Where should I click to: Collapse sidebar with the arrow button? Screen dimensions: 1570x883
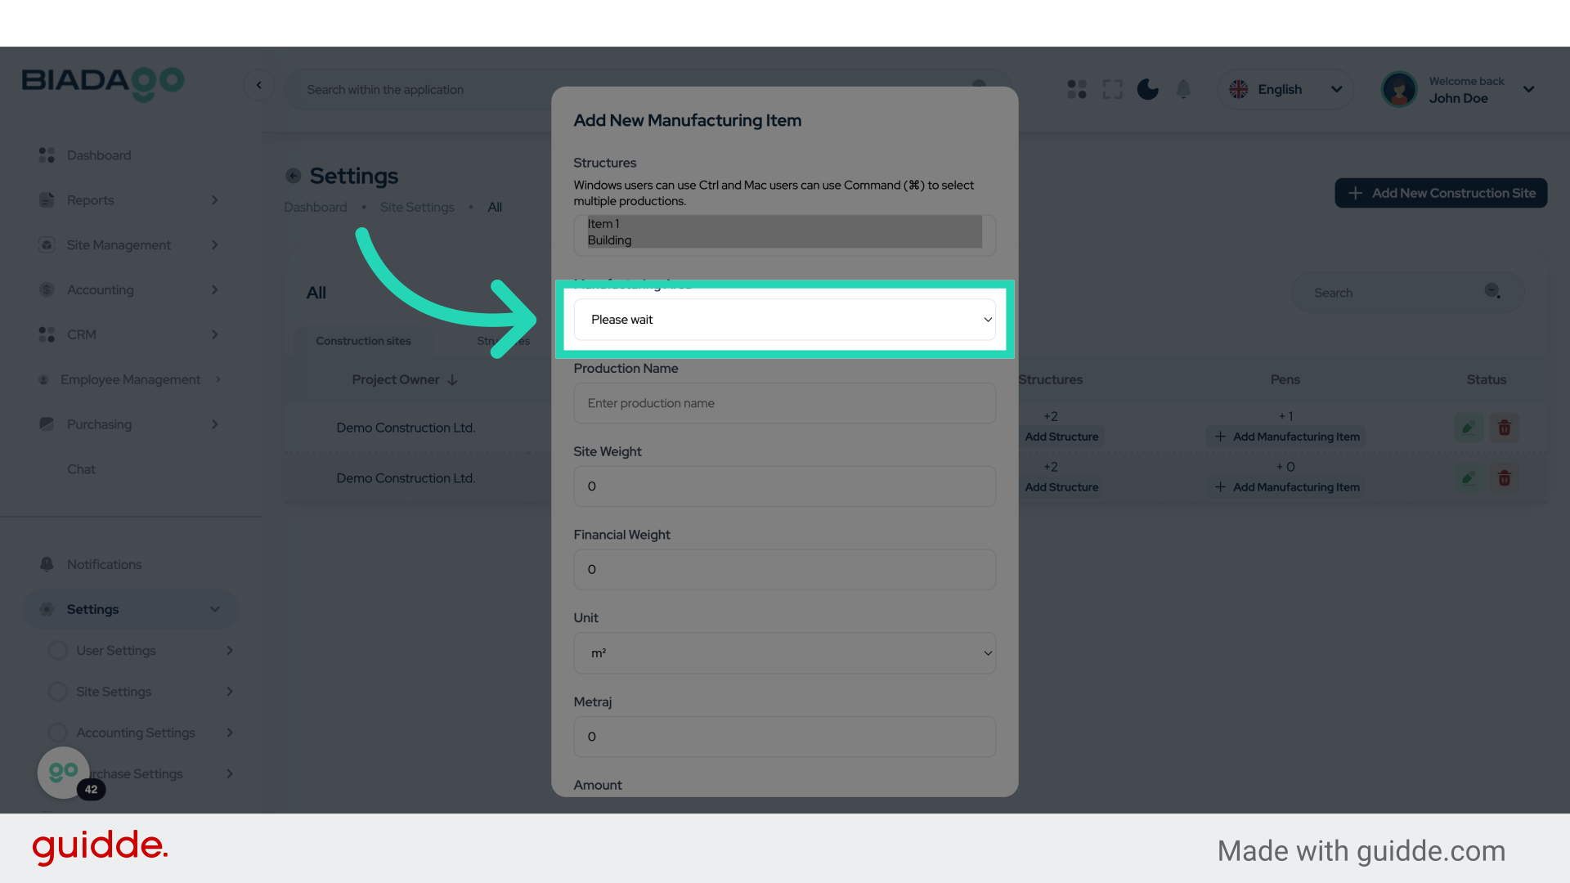(x=259, y=85)
